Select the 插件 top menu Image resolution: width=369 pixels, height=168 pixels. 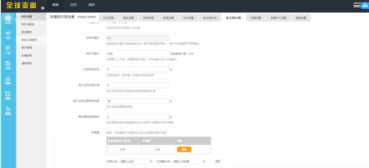(92, 5)
